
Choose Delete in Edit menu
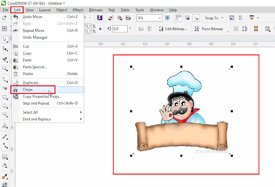click(x=48, y=74)
